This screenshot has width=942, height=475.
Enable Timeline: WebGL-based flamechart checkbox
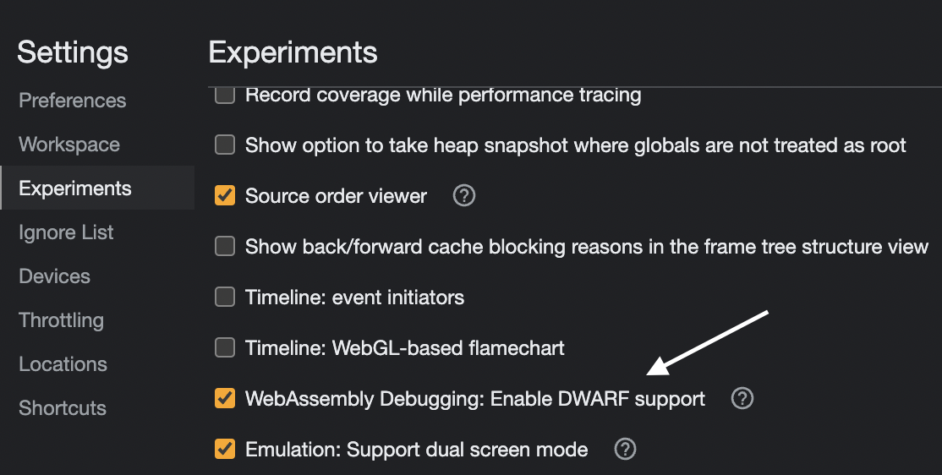coord(224,347)
